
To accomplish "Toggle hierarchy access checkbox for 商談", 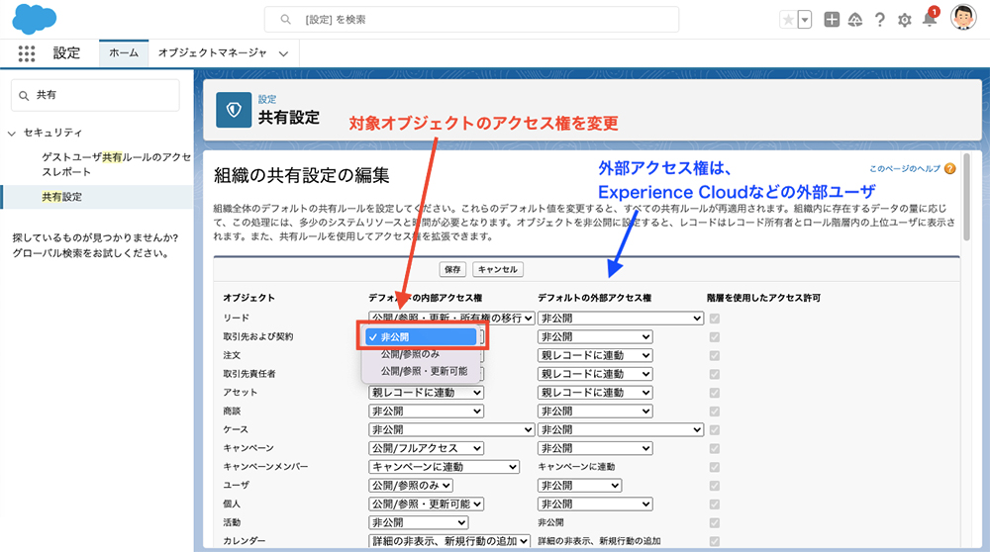I will pos(715,412).
